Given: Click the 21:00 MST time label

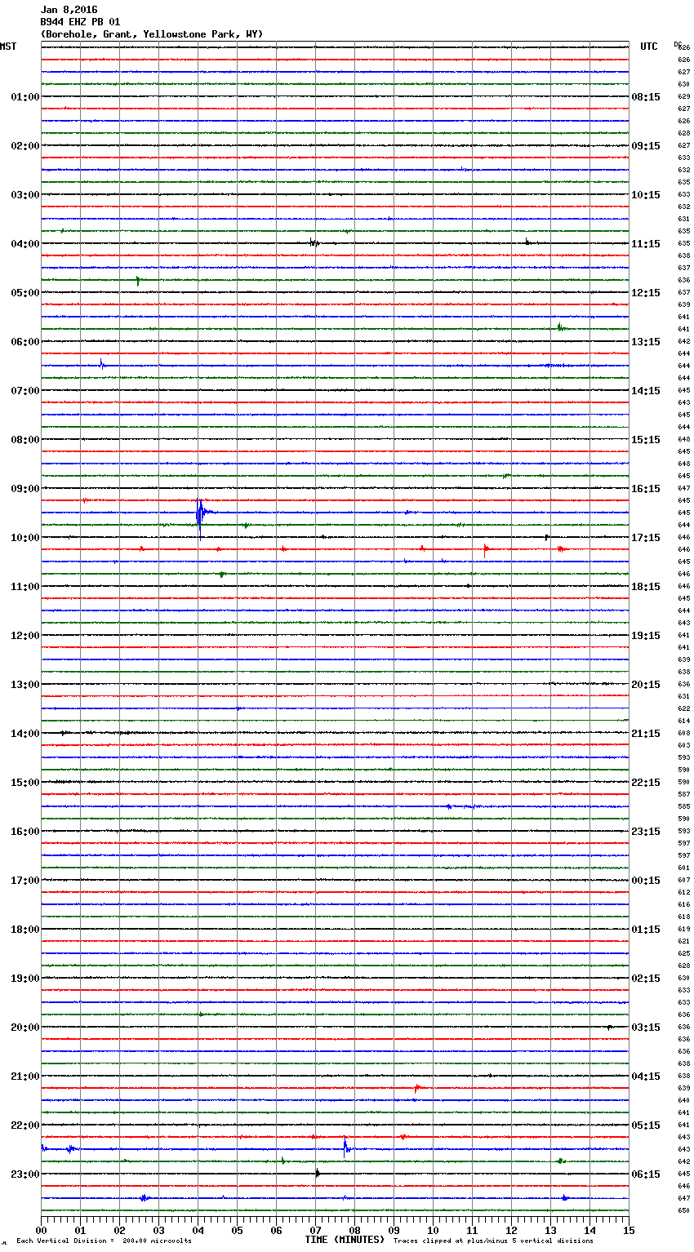Looking at the screenshot, I should 25,1077.
